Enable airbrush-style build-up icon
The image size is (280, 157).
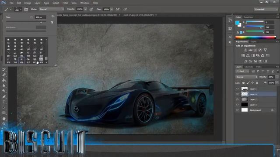click(118, 9)
